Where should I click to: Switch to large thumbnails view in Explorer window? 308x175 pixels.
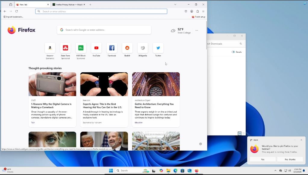click(x=243, y=133)
